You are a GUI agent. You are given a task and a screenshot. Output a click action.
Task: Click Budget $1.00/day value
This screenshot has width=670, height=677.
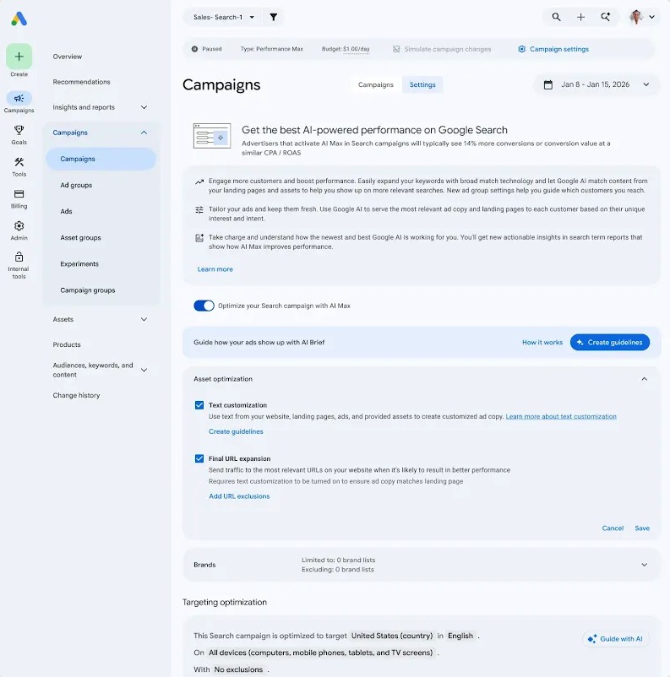[357, 49]
